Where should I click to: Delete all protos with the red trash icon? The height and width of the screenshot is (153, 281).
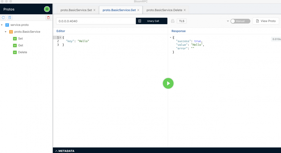pos(48,17)
